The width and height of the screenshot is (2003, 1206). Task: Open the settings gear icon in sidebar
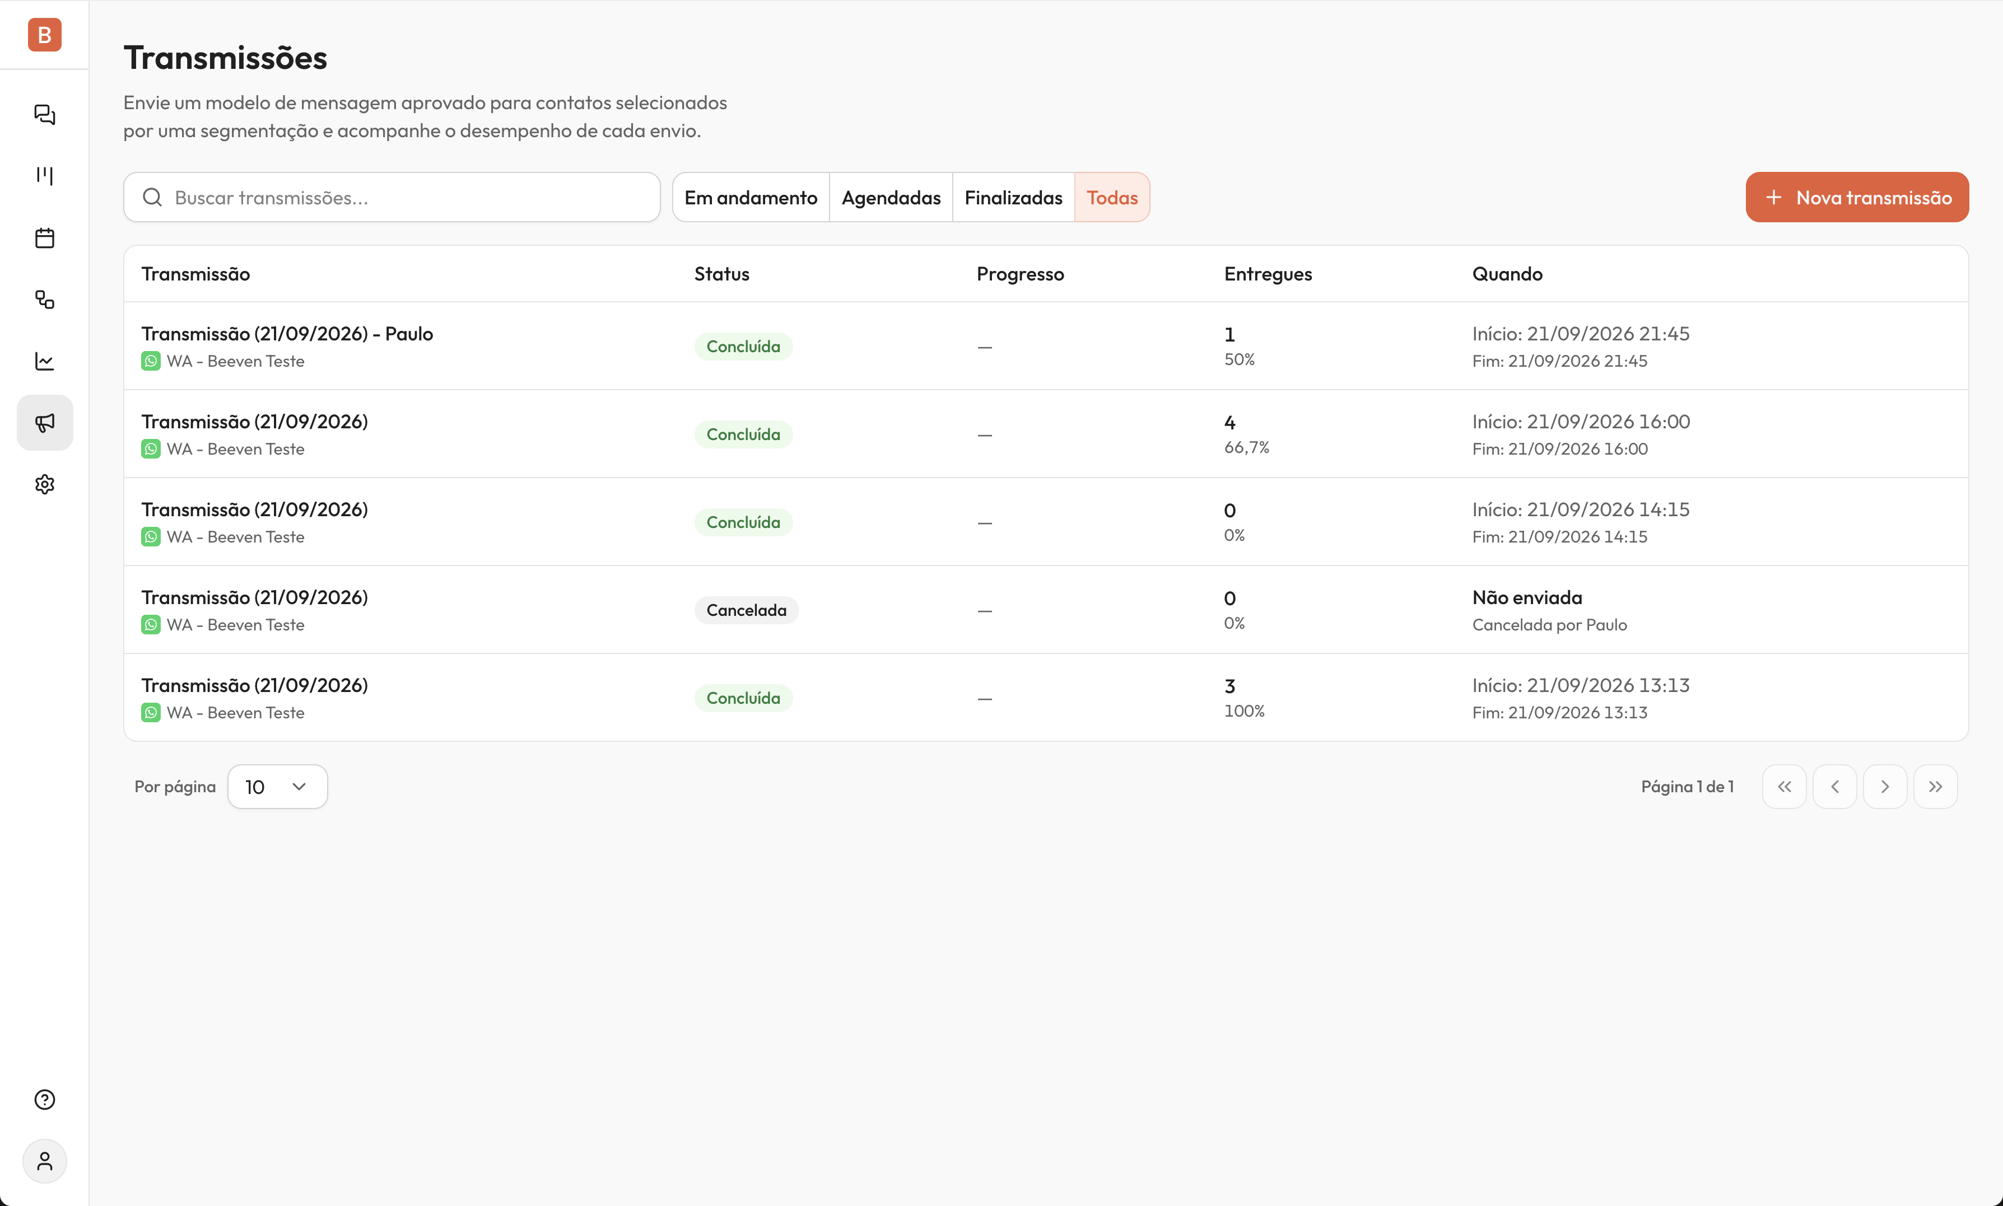point(45,484)
